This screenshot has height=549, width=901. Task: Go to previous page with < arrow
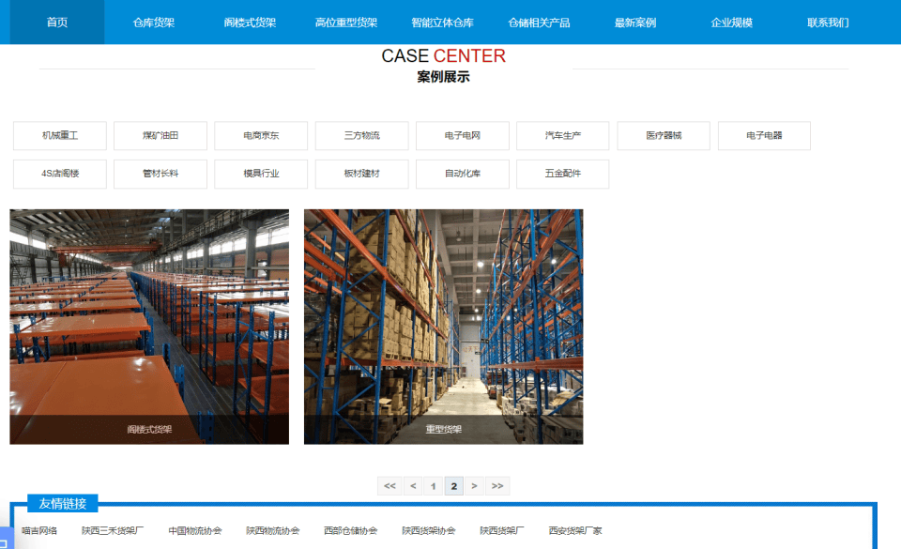pos(413,486)
